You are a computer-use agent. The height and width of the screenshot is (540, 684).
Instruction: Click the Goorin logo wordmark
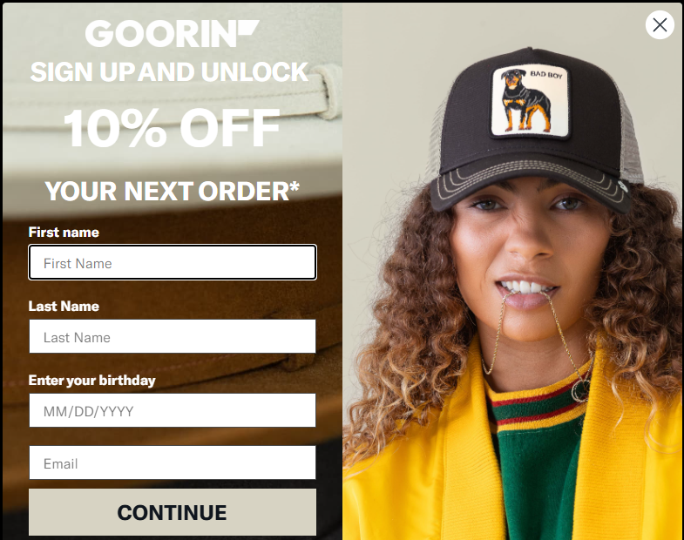tap(160, 34)
